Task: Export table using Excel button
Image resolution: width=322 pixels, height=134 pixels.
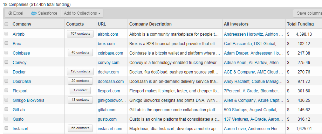Action: coord(16,13)
